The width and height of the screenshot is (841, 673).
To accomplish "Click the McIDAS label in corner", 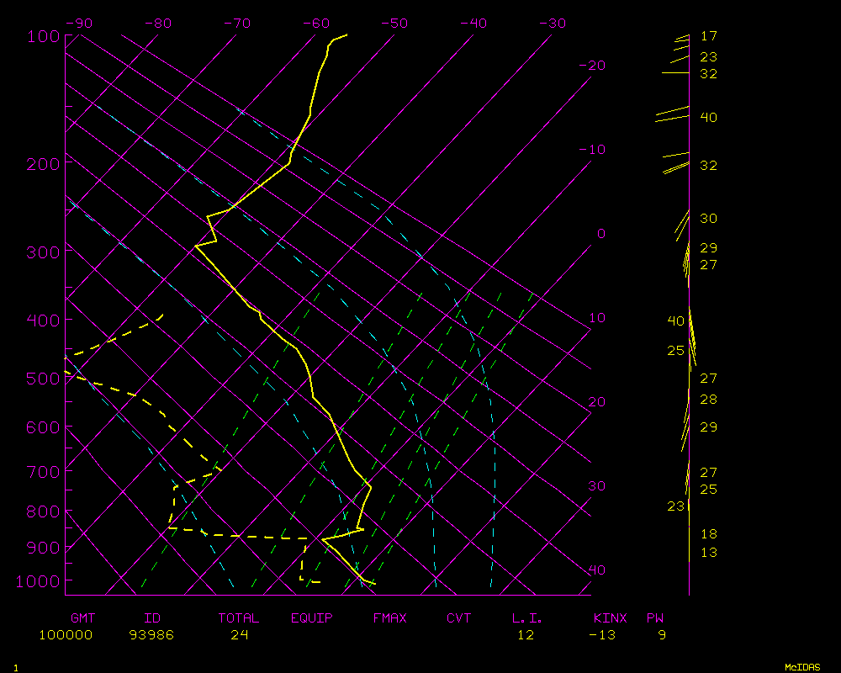I will click(x=802, y=666).
